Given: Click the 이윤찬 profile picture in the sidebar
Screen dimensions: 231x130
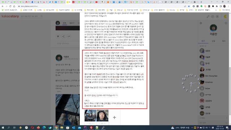Looking at the screenshot, I should click(213, 28).
